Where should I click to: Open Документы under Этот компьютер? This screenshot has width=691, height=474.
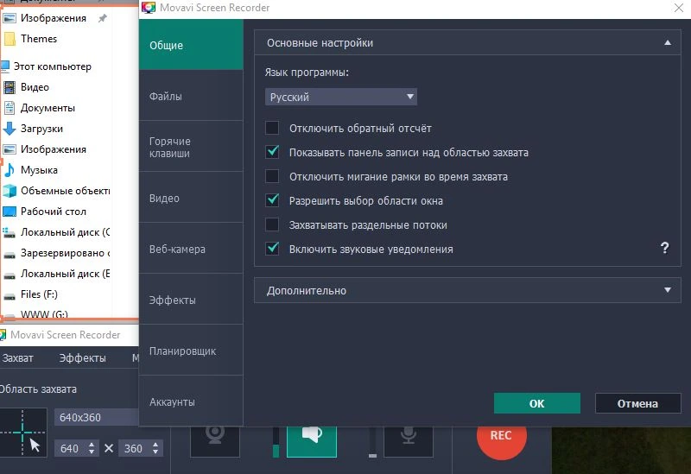(48, 108)
